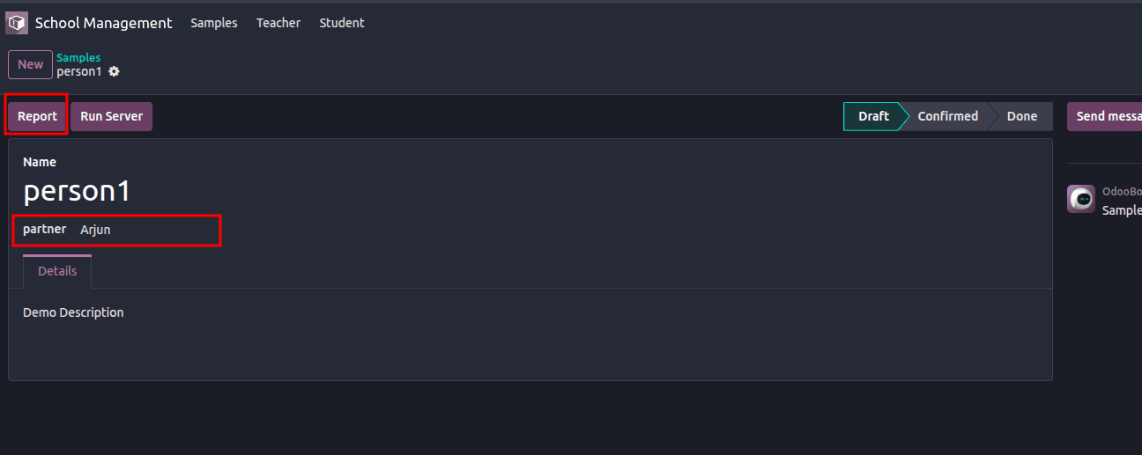Click the School Management app title

coord(103,23)
